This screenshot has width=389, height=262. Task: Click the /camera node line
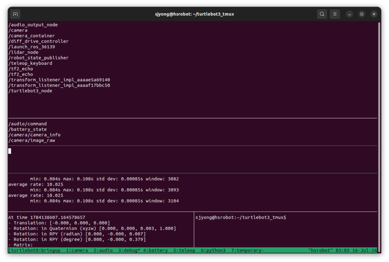[x=18, y=30]
